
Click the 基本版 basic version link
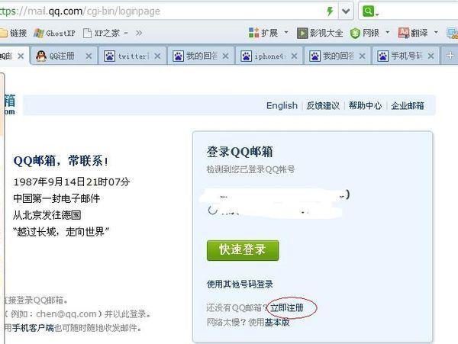pos(277,322)
